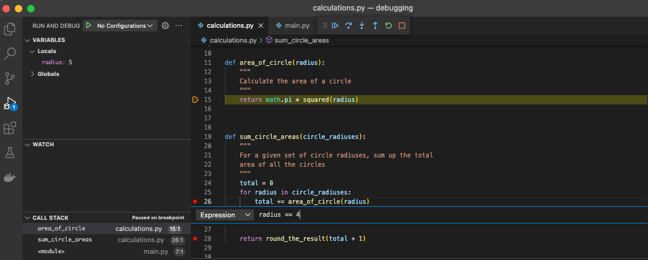
Task: Click the Paused on breakpoint status label
Action: click(x=158, y=218)
